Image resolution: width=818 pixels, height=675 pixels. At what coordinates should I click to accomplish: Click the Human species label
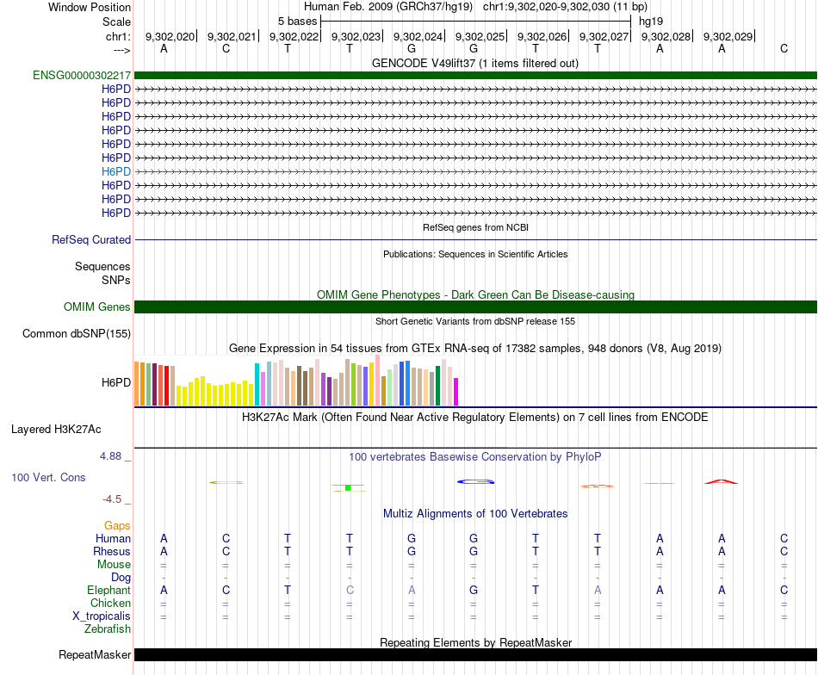pos(113,539)
